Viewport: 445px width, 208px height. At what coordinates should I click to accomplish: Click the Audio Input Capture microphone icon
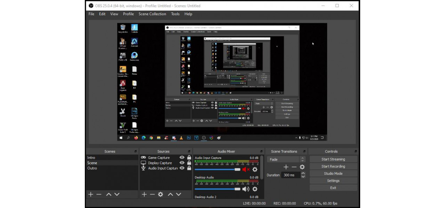[x=143, y=168]
